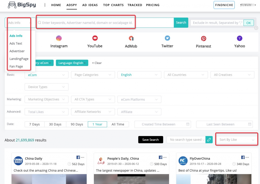The height and width of the screenshot is (184, 260).
Task: Click the Save Search button
Action: click(151, 140)
